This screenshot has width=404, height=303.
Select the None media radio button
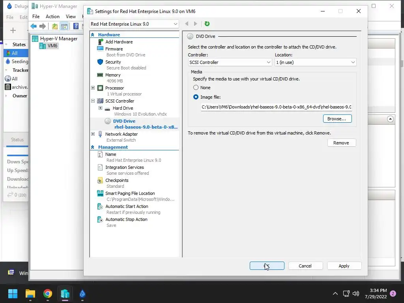(196, 88)
